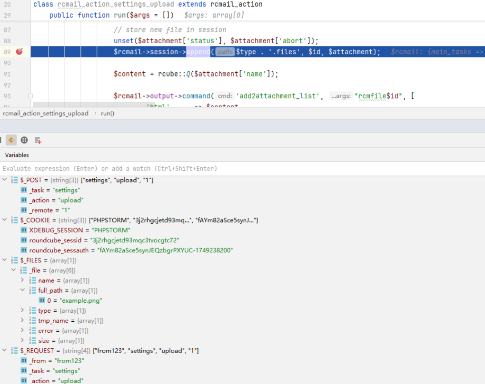Click the orange C debugger toolbar button
Image resolution: width=485 pixels, height=384 pixels.
11,140
